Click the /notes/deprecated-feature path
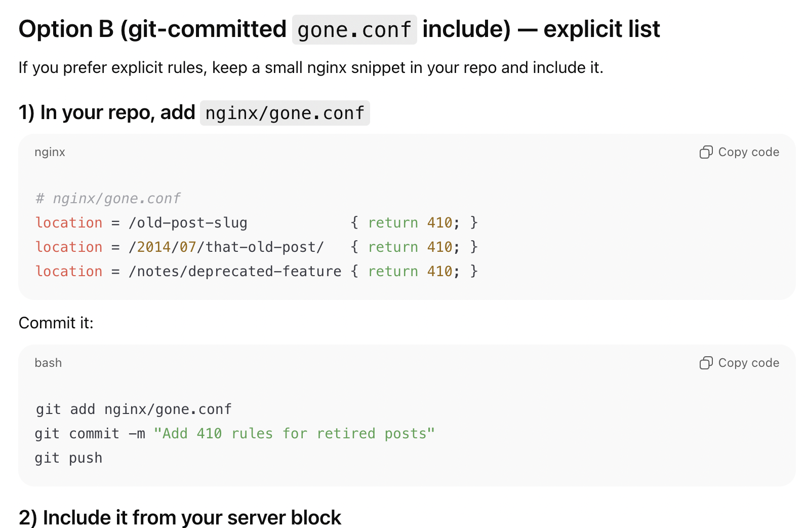The height and width of the screenshot is (528, 805). tap(235, 272)
